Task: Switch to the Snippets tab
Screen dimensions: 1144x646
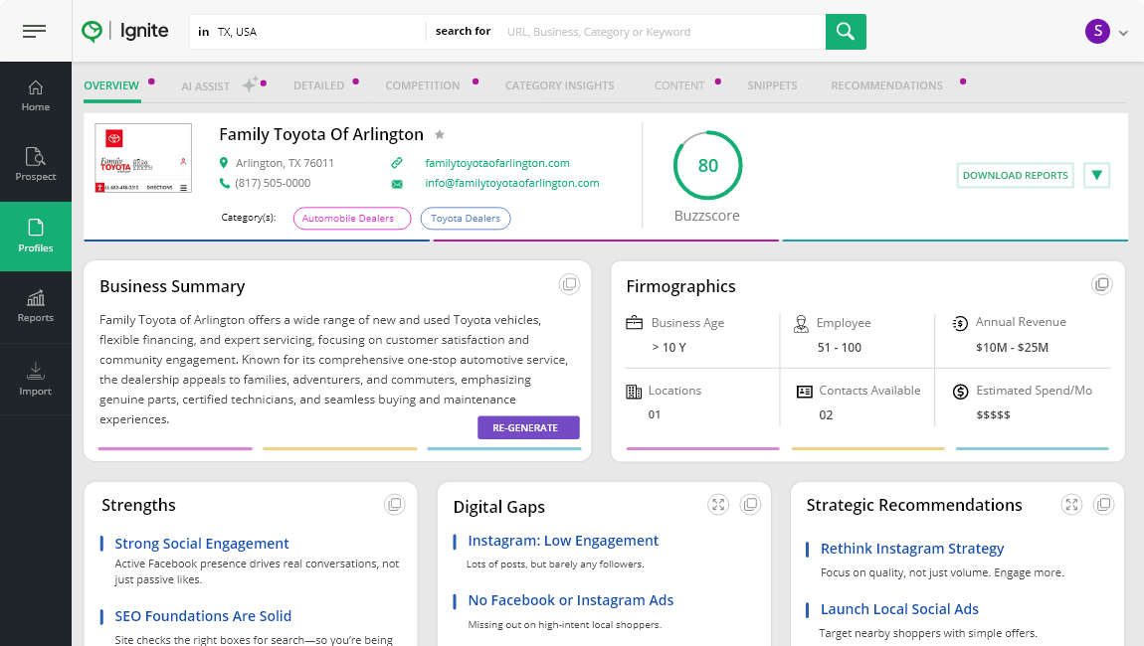Action: (772, 85)
